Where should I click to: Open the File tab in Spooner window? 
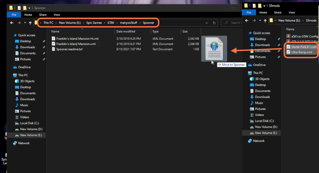14,15
